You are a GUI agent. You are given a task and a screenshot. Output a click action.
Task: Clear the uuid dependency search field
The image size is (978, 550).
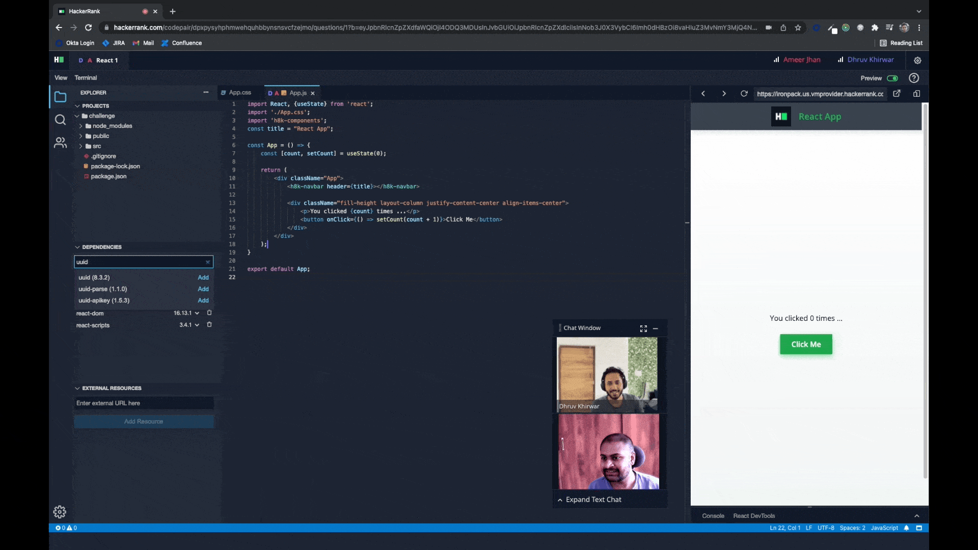click(208, 262)
